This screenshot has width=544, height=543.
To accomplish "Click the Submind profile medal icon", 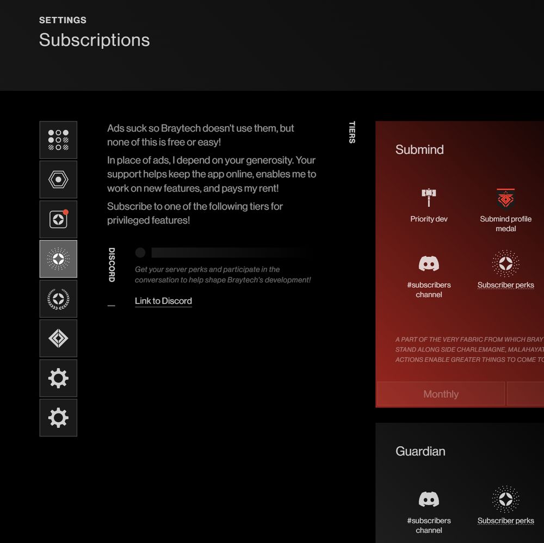I will point(505,199).
